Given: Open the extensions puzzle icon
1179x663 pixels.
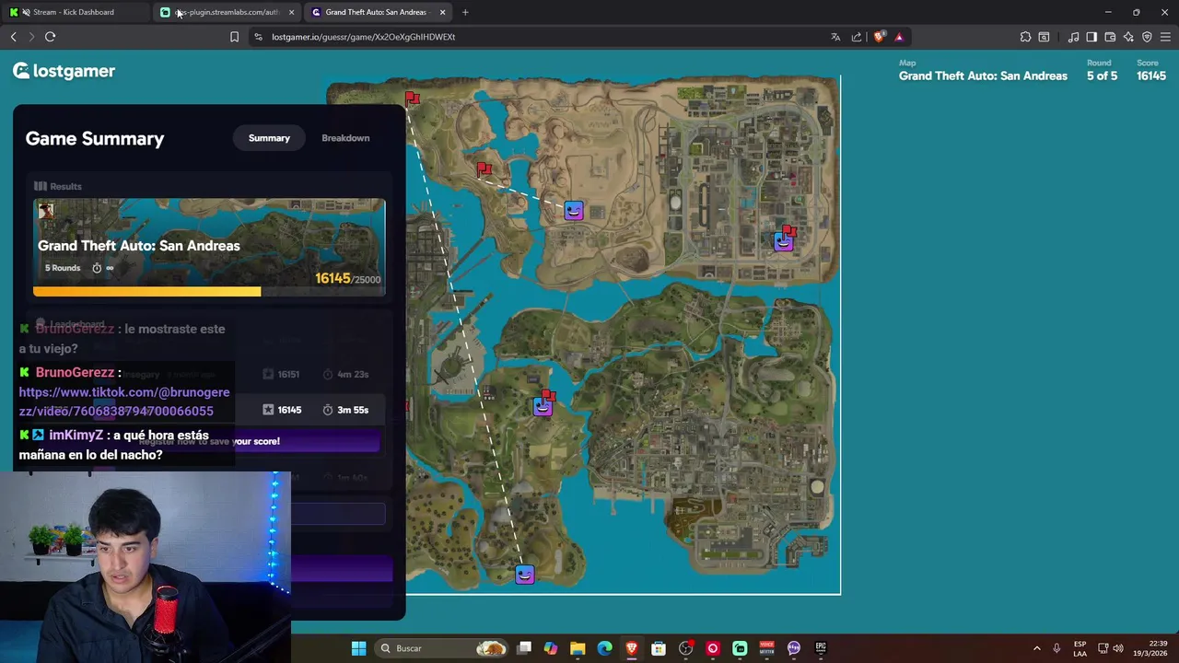Looking at the screenshot, I should (x=1025, y=37).
